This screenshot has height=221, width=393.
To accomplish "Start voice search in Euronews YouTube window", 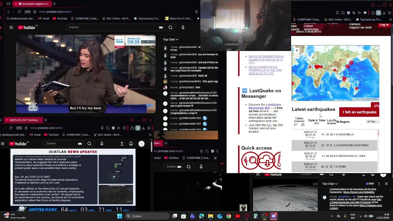I will [183, 27].
